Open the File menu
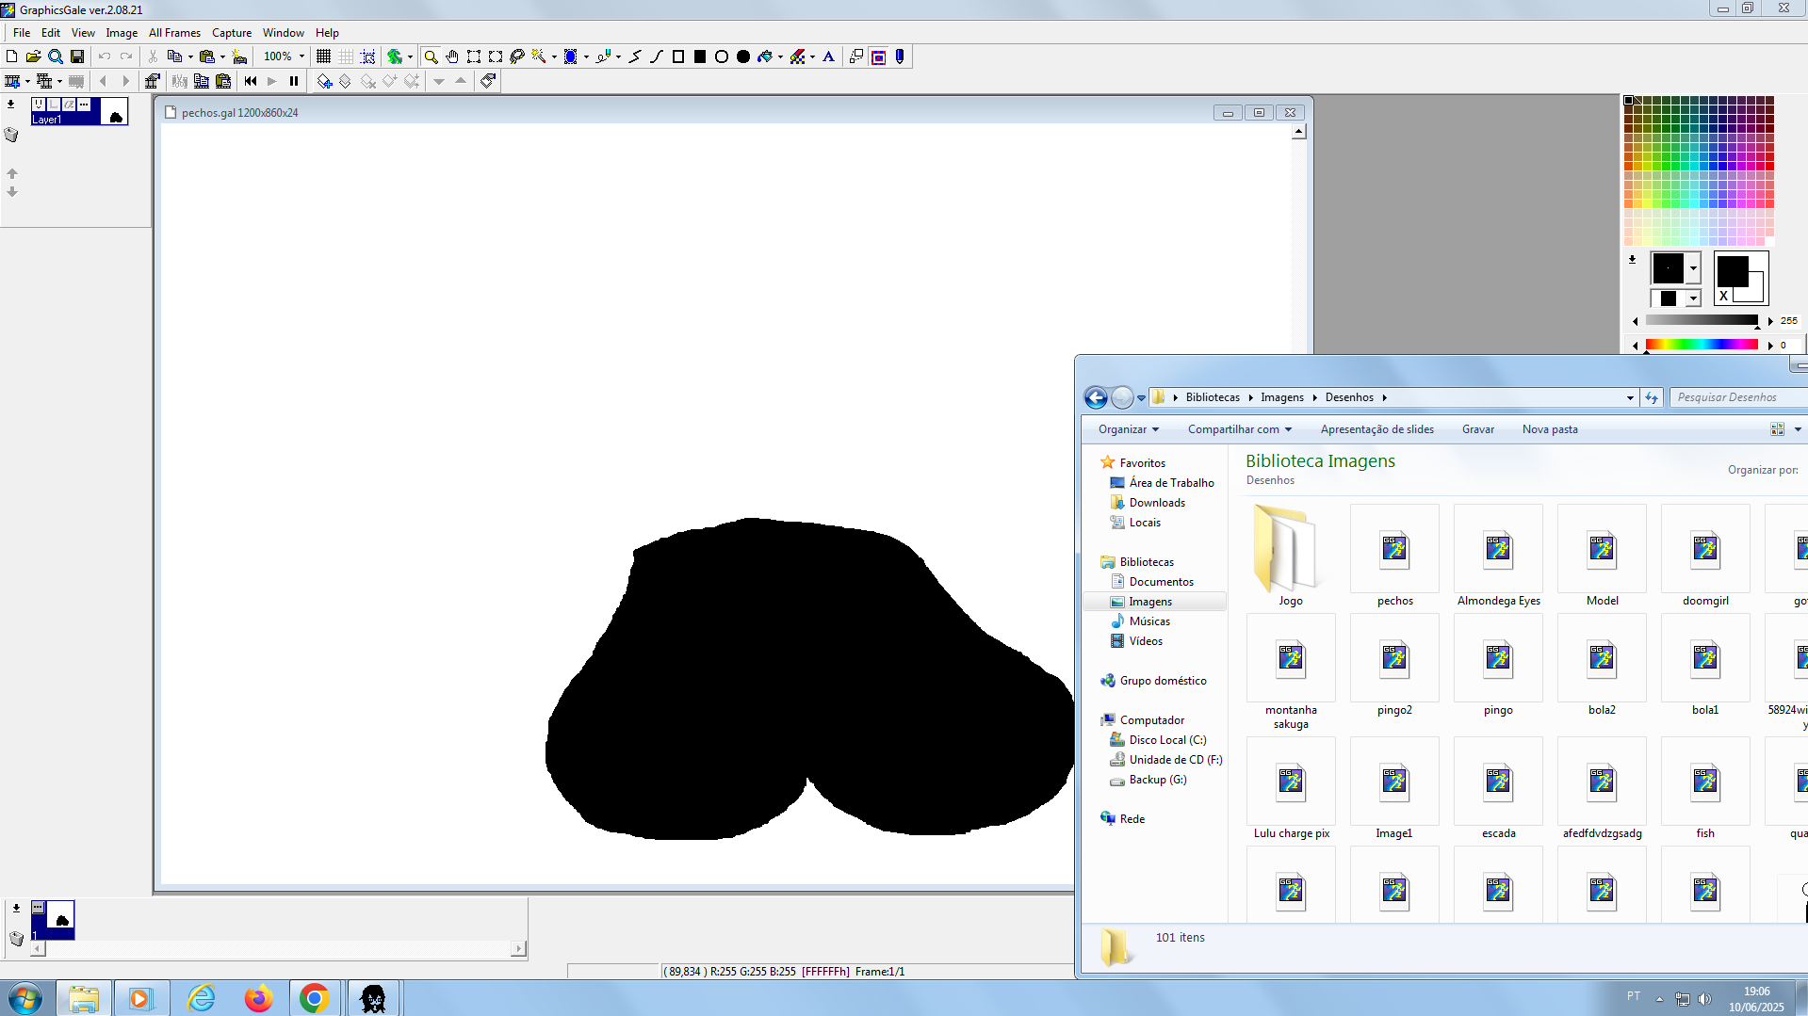 tap(22, 32)
